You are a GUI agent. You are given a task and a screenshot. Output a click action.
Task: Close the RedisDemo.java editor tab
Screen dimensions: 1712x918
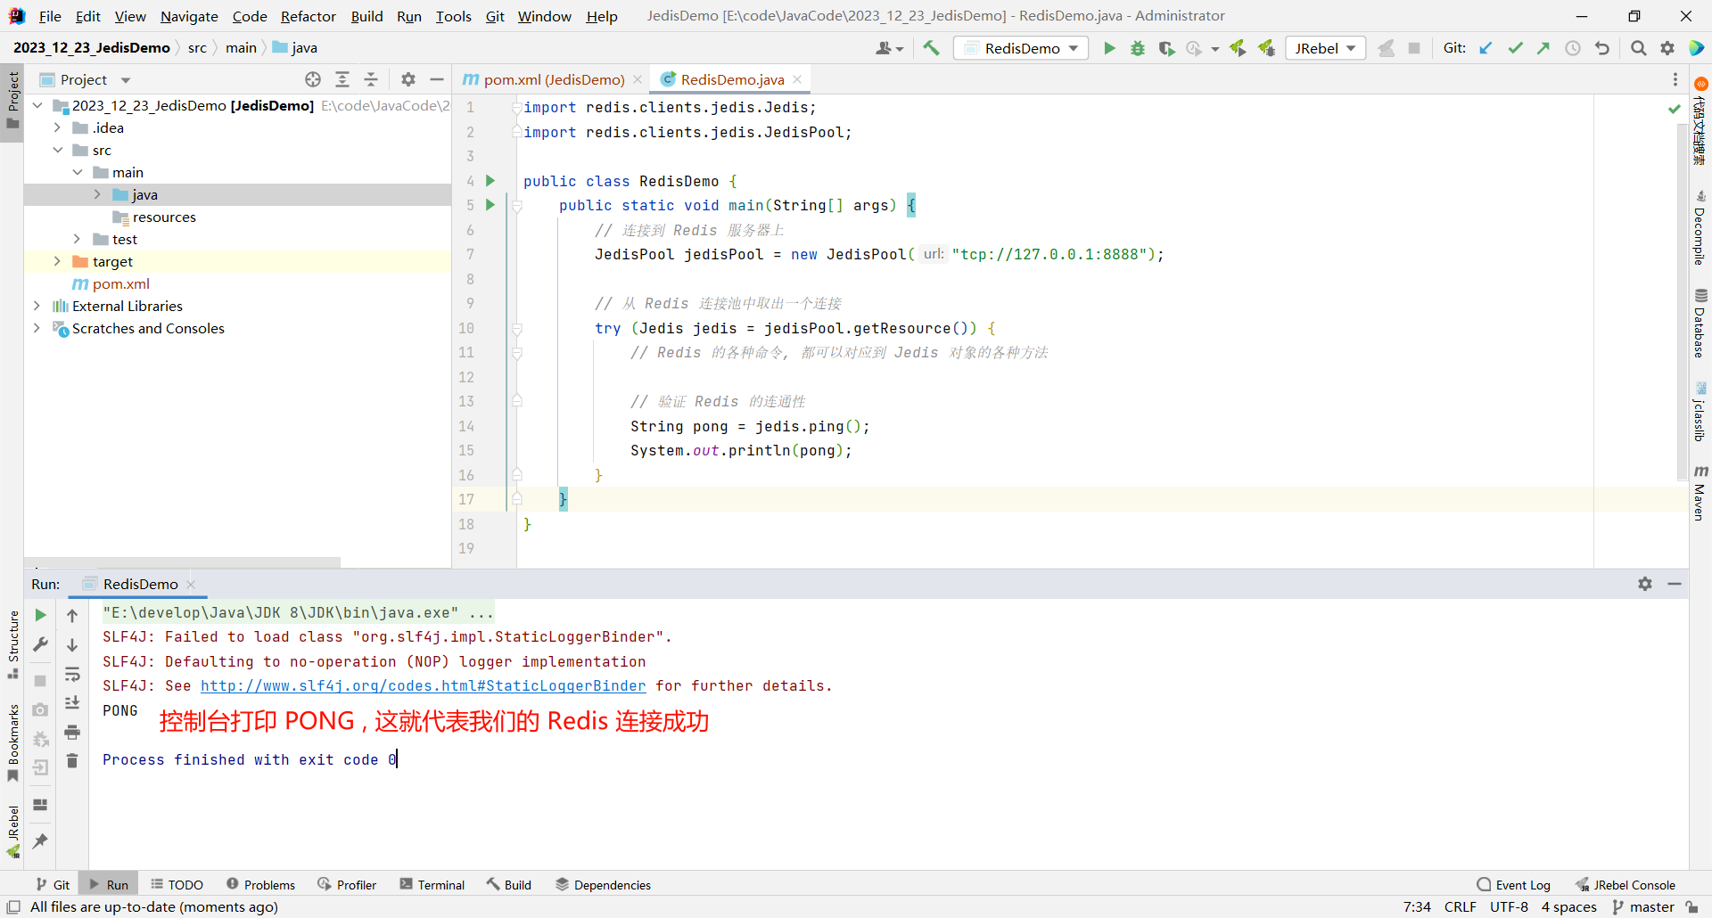[x=797, y=79]
